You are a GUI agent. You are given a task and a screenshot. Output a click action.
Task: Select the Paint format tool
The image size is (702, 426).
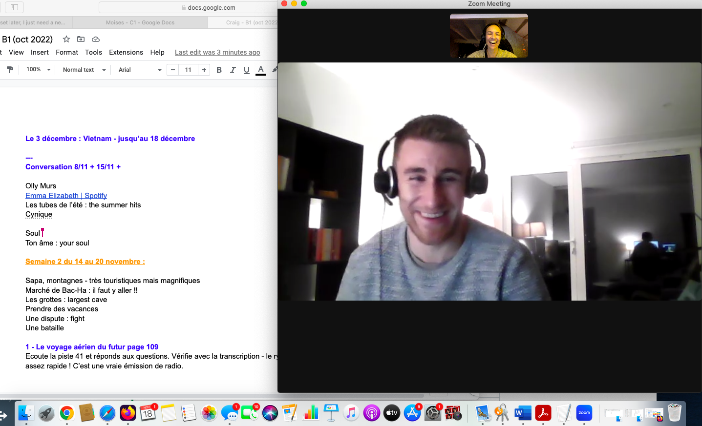tap(10, 69)
